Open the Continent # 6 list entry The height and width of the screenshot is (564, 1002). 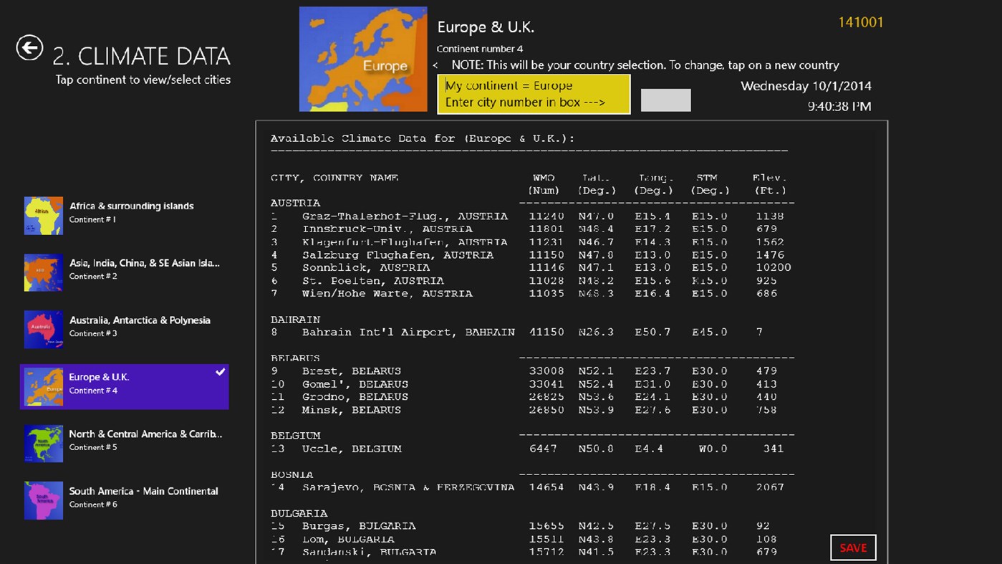click(125, 500)
